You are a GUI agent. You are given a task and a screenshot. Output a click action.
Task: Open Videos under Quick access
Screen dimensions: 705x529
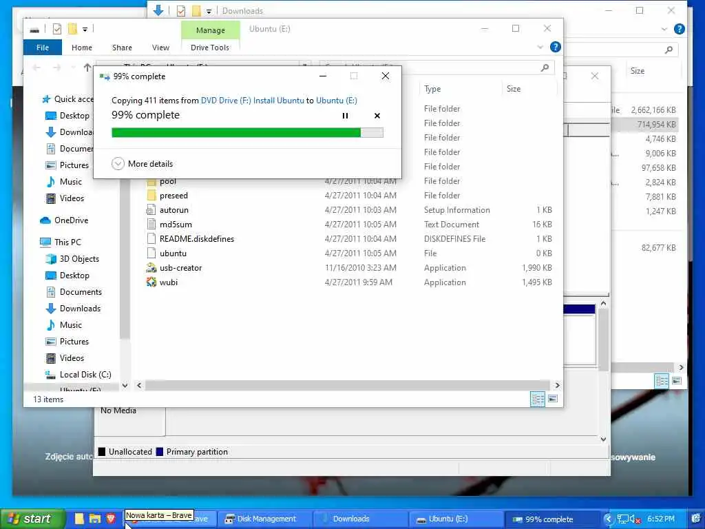65,198
